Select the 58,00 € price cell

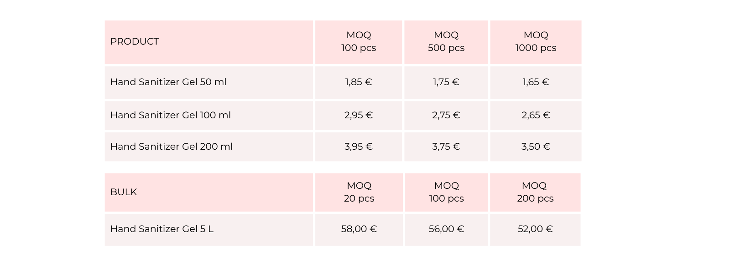point(359,229)
